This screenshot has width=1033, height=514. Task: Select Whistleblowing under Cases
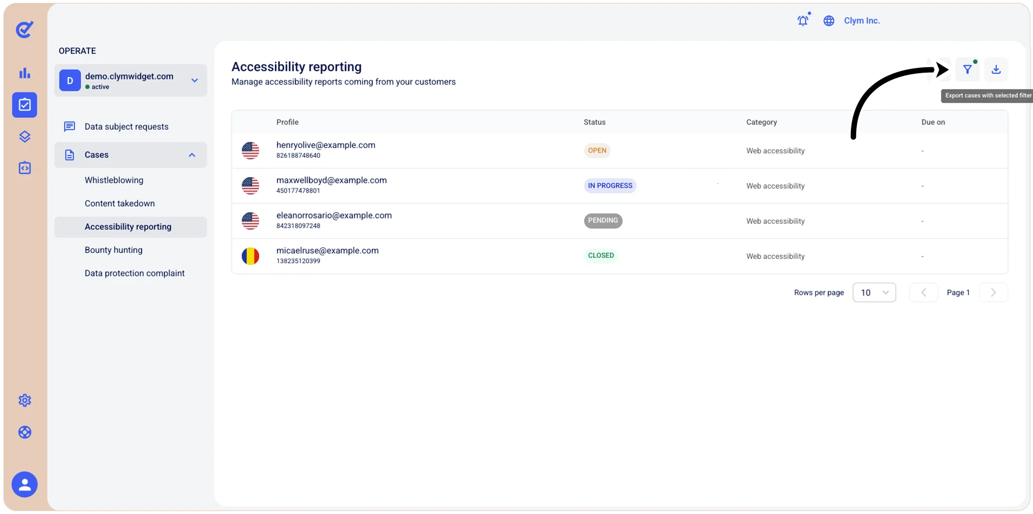(x=114, y=180)
